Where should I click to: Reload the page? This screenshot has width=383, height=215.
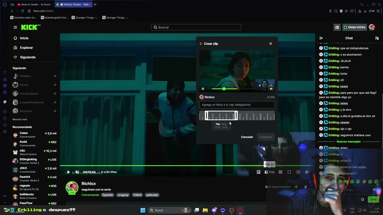click(22, 11)
